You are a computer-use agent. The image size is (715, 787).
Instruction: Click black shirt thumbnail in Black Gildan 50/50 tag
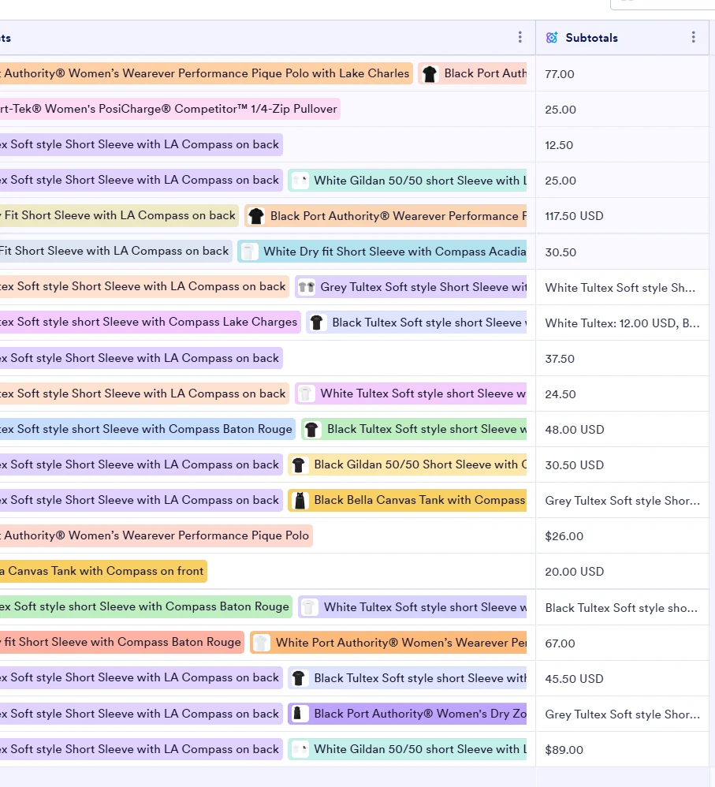coord(299,464)
